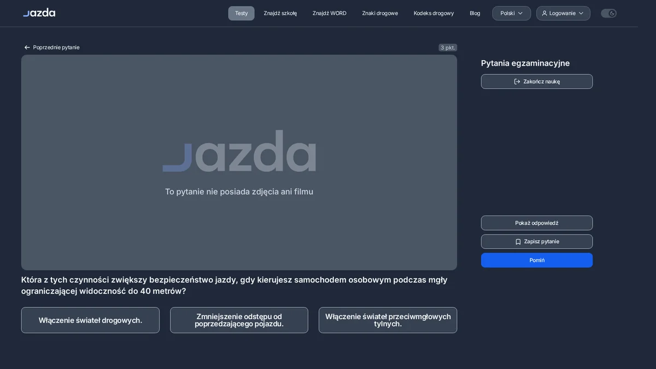The width and height of the screenshot is (656, 369).
Task: Click the bookmark icon in Zapisz pytanie
Action: [518, 242]
